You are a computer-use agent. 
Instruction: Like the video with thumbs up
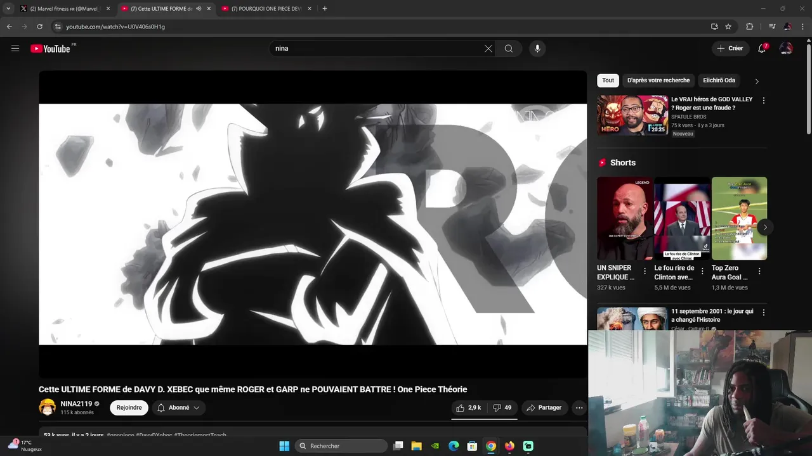click(469, 408)
